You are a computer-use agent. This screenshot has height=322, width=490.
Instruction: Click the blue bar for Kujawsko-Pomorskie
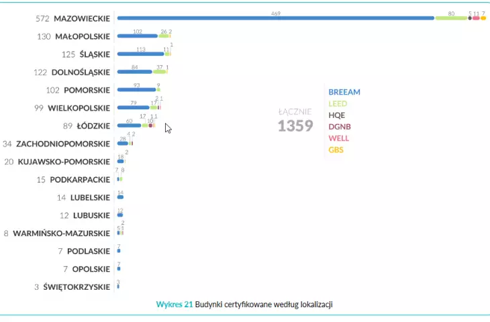pyautogui.click(x=121, y=162)
